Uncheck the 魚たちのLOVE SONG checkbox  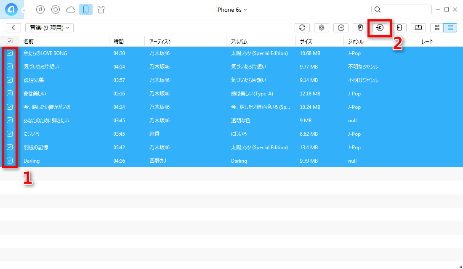[10, 53]
